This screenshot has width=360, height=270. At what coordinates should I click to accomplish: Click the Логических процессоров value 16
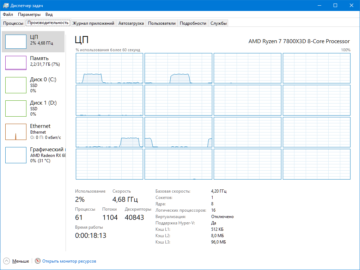point(213,210)
